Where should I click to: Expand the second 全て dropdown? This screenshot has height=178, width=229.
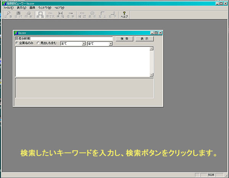pos(111,44)
